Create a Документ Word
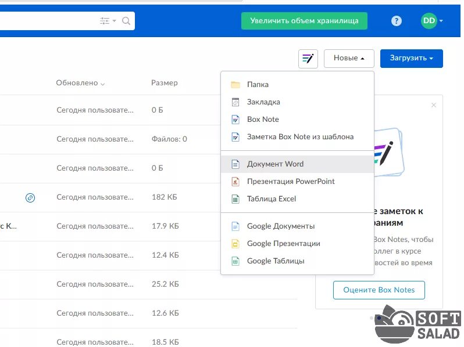The width and height of the screenshot is (464, 347). coord(297,164)
